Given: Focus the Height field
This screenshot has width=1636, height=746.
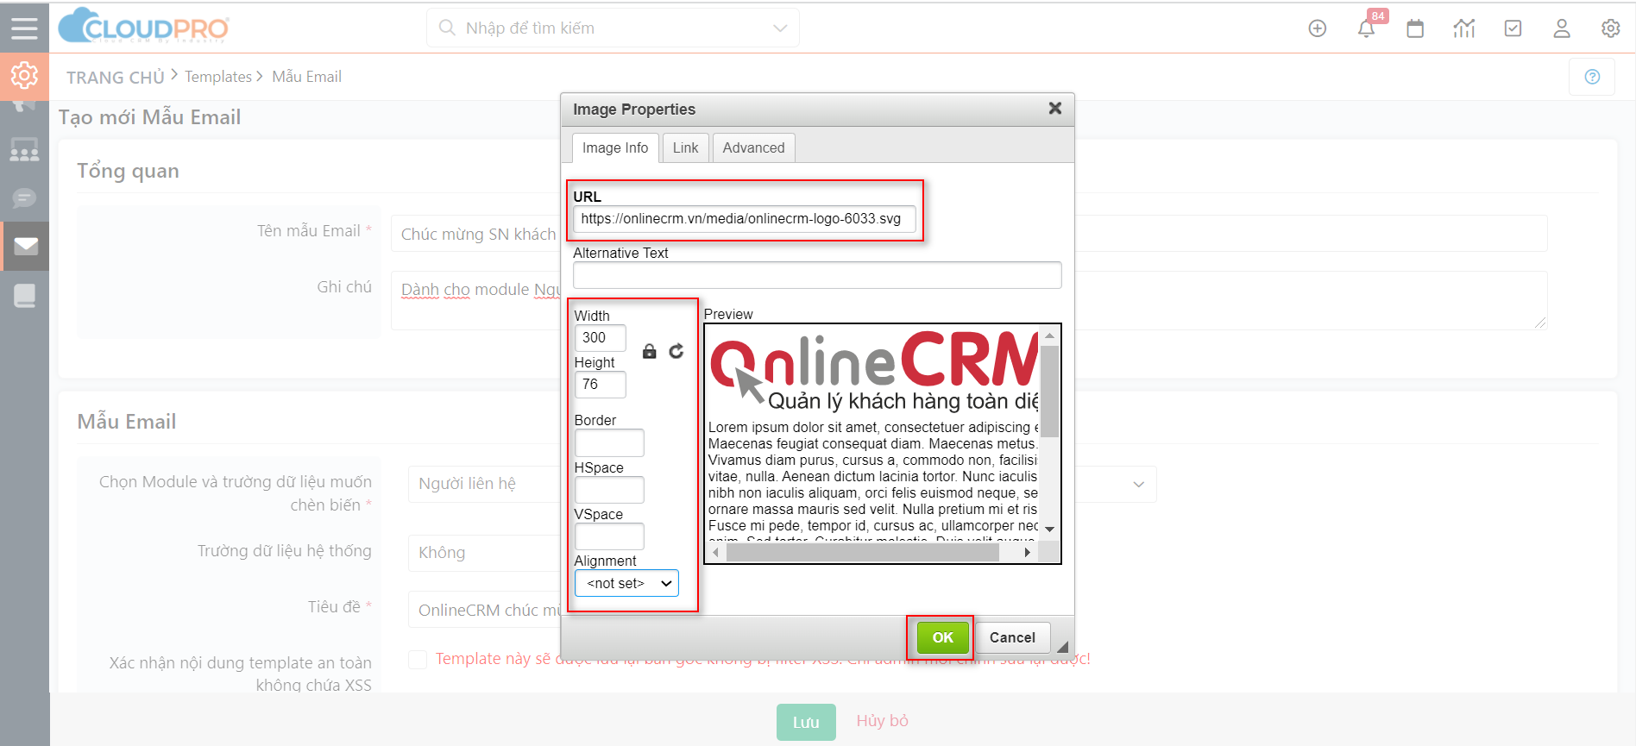Looking at the screenshot, I should [600, 385].
